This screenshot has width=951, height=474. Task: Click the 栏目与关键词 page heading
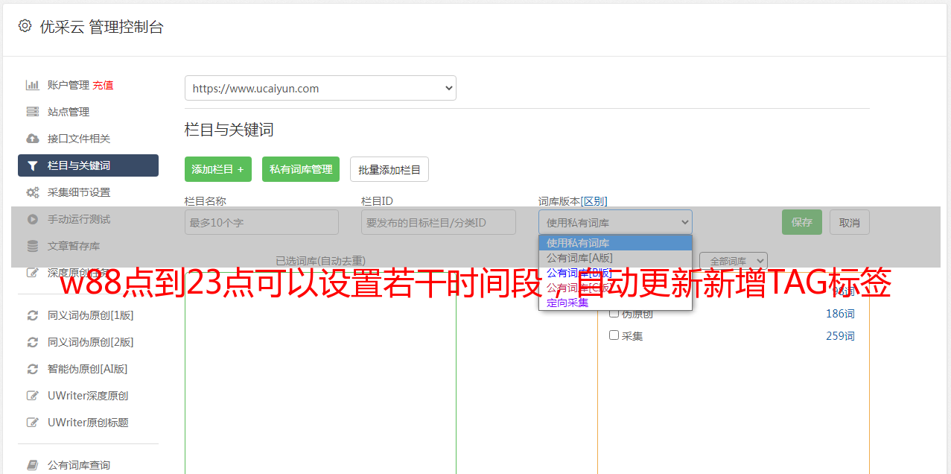(x=229, y=130)
